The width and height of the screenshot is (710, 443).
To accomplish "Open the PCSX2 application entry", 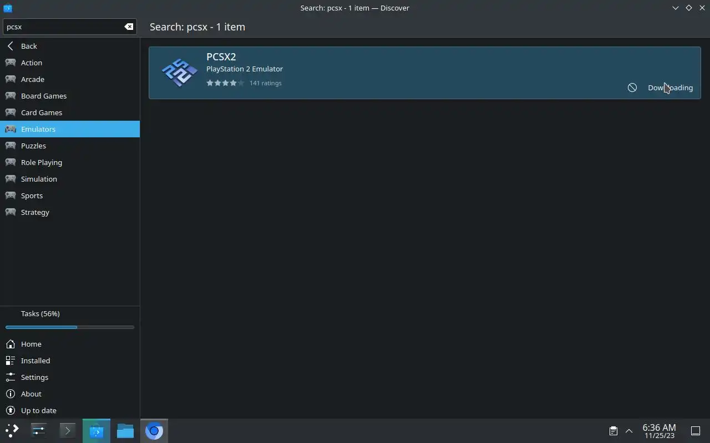I will (425, 73).
